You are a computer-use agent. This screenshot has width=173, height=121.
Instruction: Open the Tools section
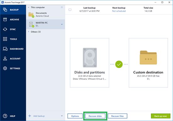coord(13,39)
